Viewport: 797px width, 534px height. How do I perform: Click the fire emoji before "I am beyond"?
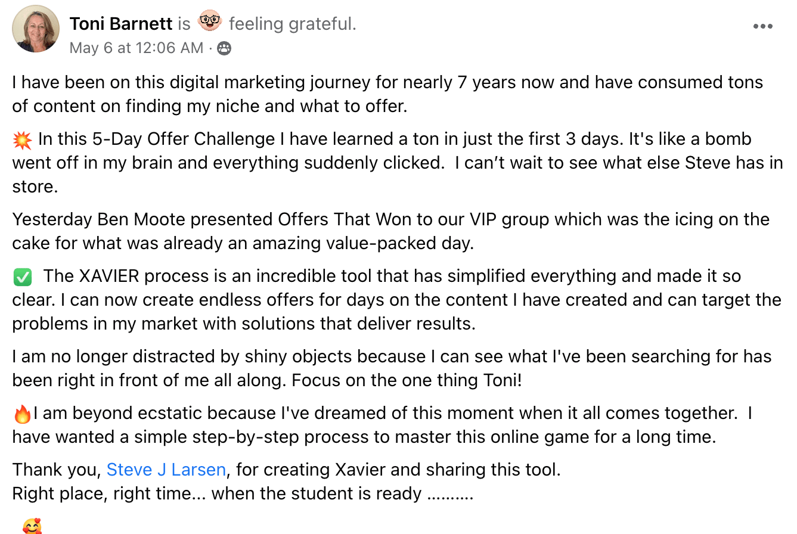[22, 414]
